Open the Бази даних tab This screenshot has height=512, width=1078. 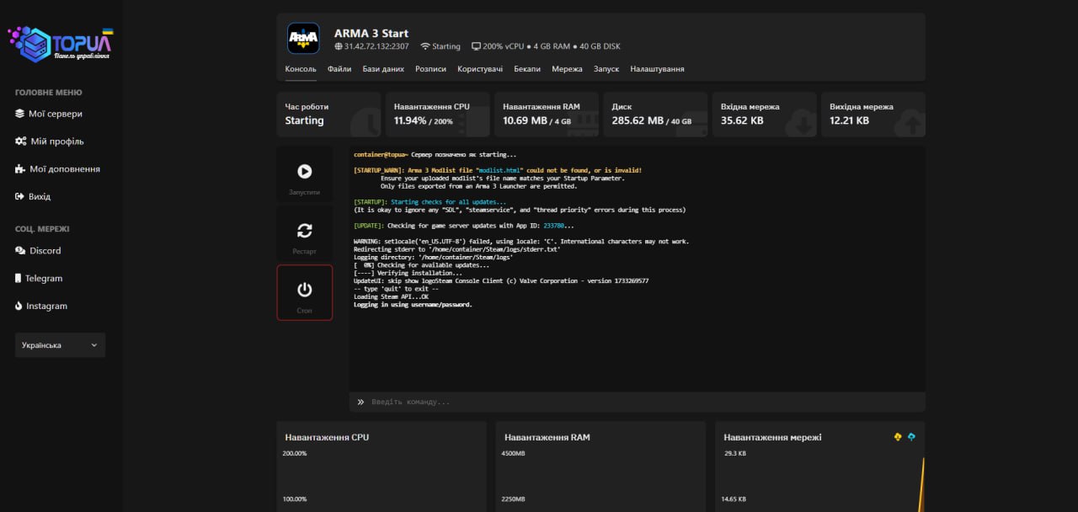(383, 69)
